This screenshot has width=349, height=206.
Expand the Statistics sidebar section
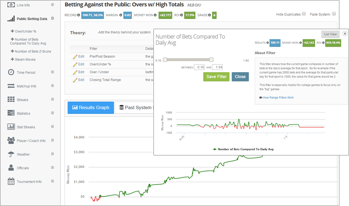(x=53, y=113)
